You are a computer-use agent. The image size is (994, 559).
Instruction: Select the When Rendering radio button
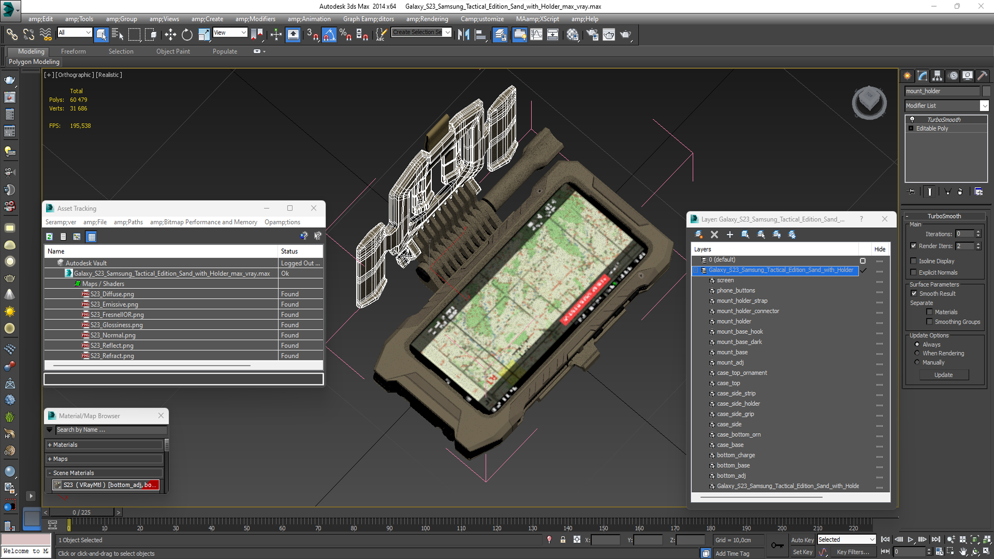[917, 354]
